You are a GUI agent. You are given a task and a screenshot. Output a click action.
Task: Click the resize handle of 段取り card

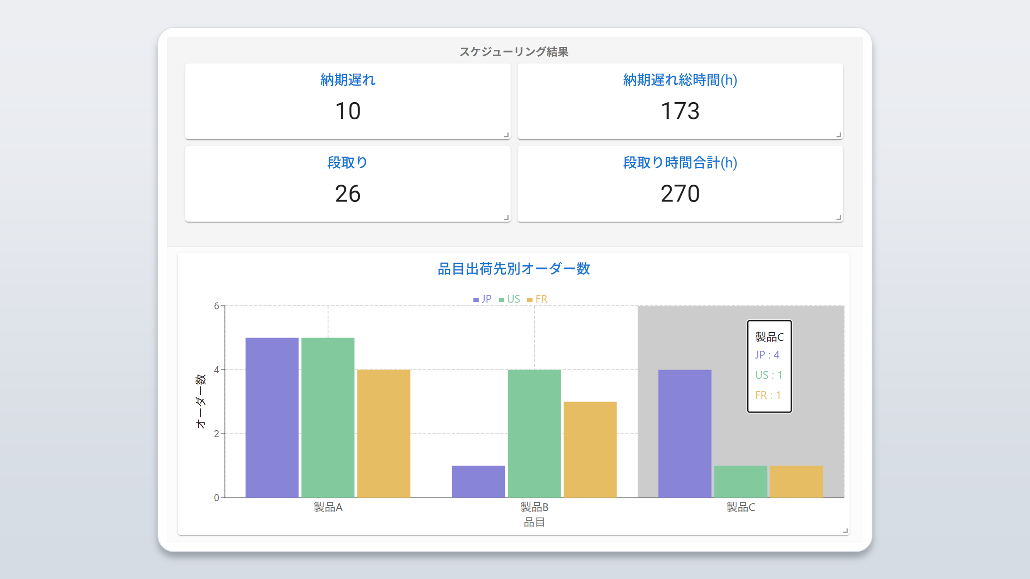tap(506, 218)
